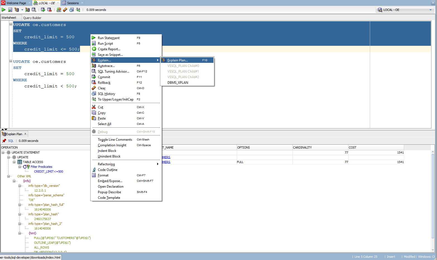
Task: Open the Explain Plan toolbar dropdown arrow
Action: coord(22,10)
